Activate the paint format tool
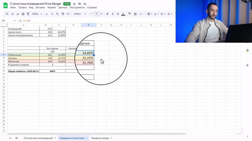The image size is (252, 141). click(28, 14)
